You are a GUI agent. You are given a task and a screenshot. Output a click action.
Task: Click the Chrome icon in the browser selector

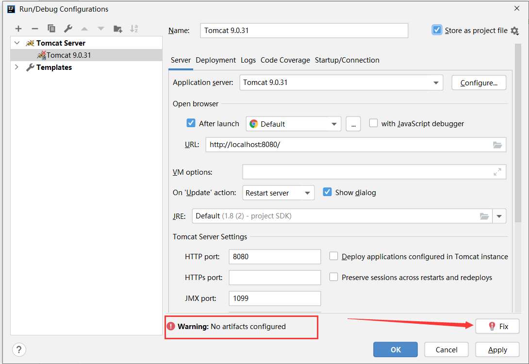(x=254, y=124)
